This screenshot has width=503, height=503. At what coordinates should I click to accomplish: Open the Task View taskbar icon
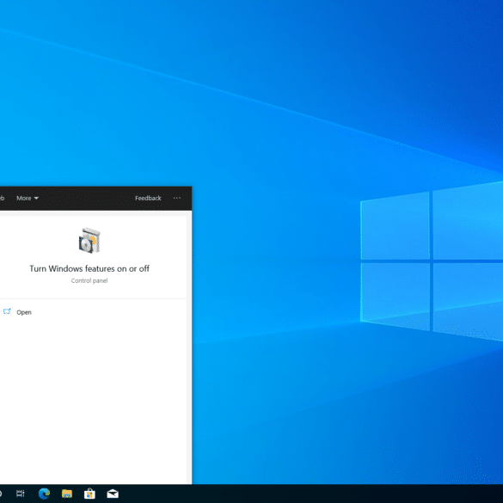pyautogui.click(x=21, y=494)
